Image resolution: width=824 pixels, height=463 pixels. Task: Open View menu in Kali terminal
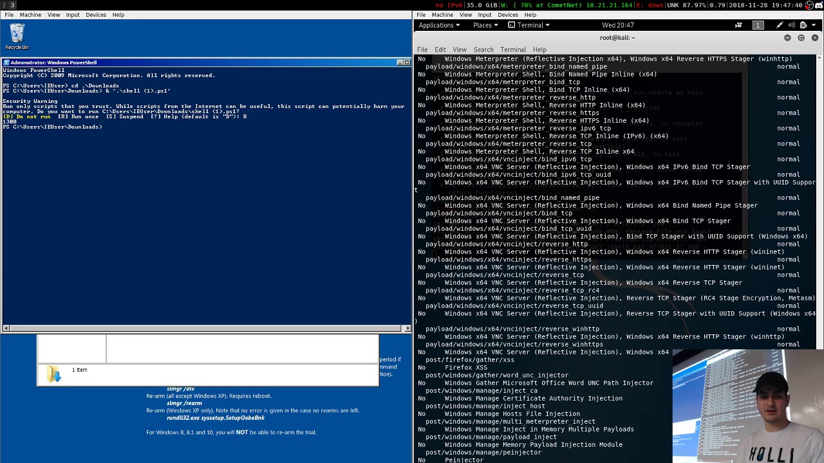click(x=460, y=50)
